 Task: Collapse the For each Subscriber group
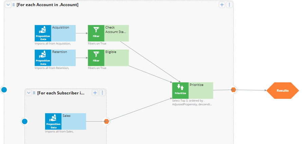pyautogui.click(x=29, y=93)
